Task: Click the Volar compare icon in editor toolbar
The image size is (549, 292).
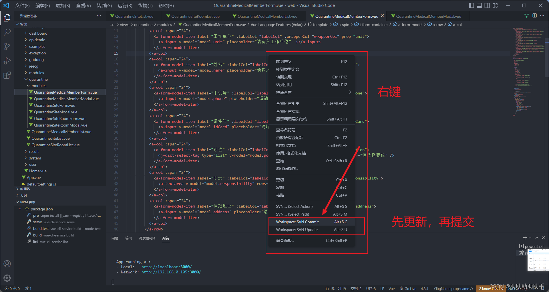Action: point(526,16)
